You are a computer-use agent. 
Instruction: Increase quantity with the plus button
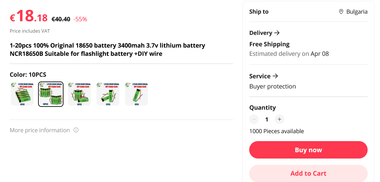click(279, 119)
